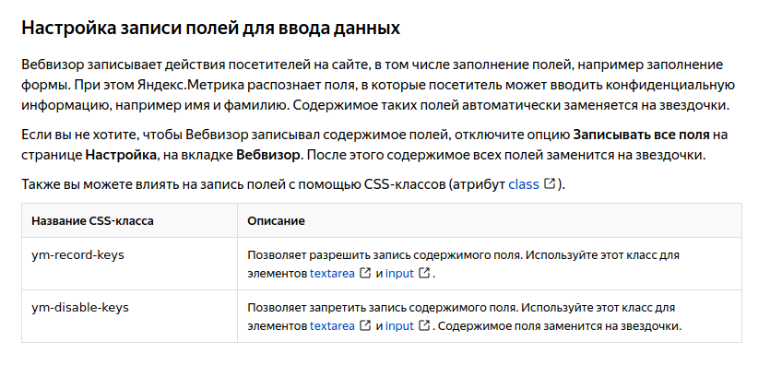The width and height of the screenshot is (782, 365).
Task: Click paragraph starting "Вебвизор записывает действия"
Action: tap(378, 86)
